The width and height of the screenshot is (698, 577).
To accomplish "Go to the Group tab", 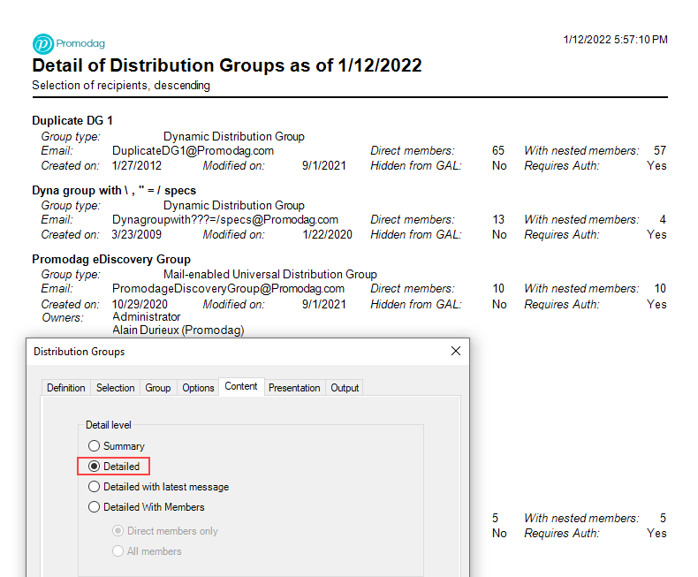I will (x=158, y=388).
